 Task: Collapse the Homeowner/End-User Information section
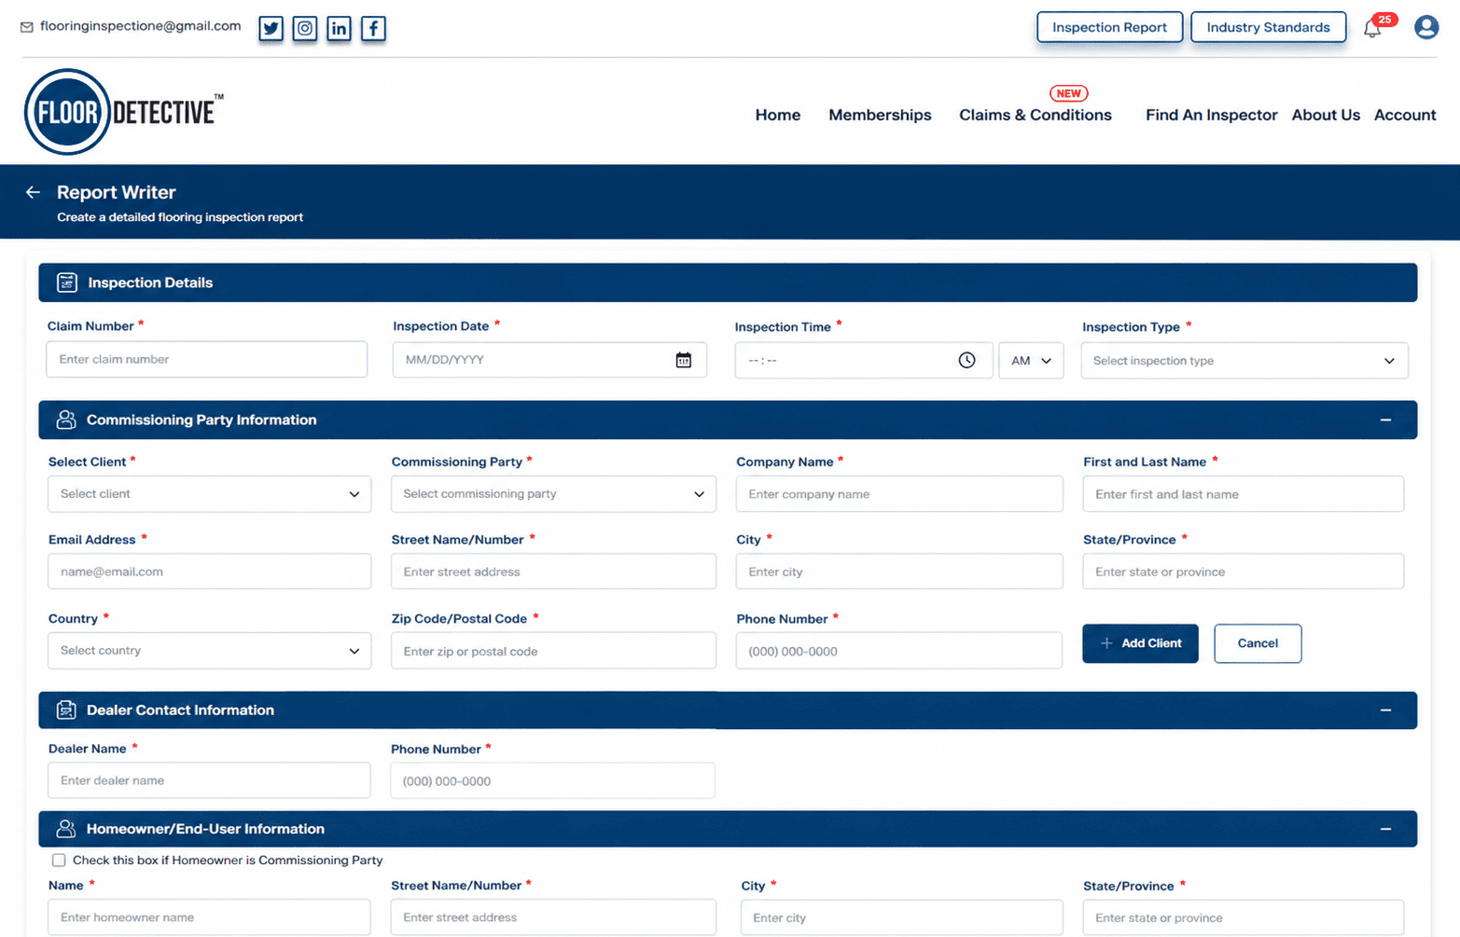[x=1385, y=829]
